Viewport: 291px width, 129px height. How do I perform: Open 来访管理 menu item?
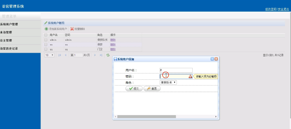click(20, 32)
